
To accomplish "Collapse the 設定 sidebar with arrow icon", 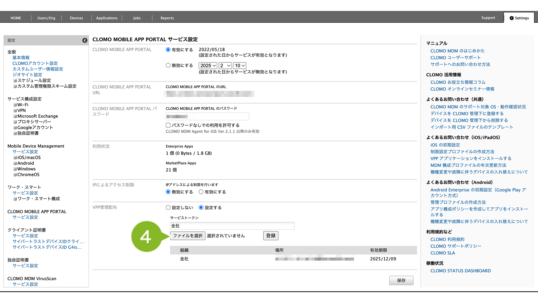I will click(x=85, y=40).
